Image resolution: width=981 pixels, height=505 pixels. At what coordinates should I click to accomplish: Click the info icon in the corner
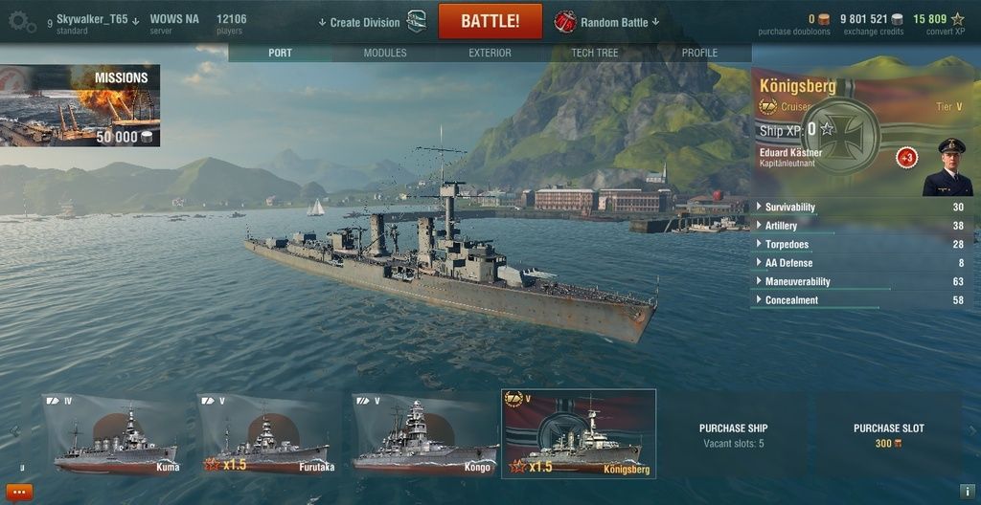[x=968, y=492]
